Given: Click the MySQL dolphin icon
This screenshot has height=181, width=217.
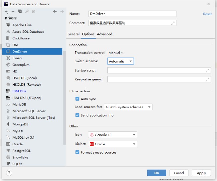Looking at the screenshot, I should coord(8,131).
